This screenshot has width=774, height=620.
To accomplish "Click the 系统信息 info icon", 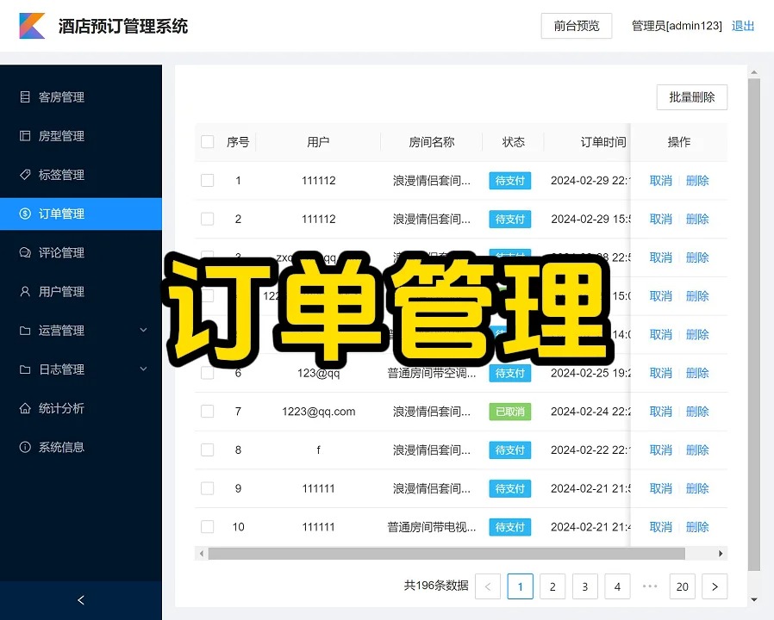I will click(x=25, y=447).
